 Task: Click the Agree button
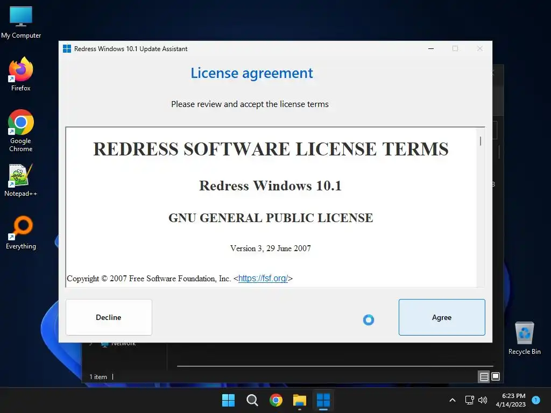pos(442,317)
